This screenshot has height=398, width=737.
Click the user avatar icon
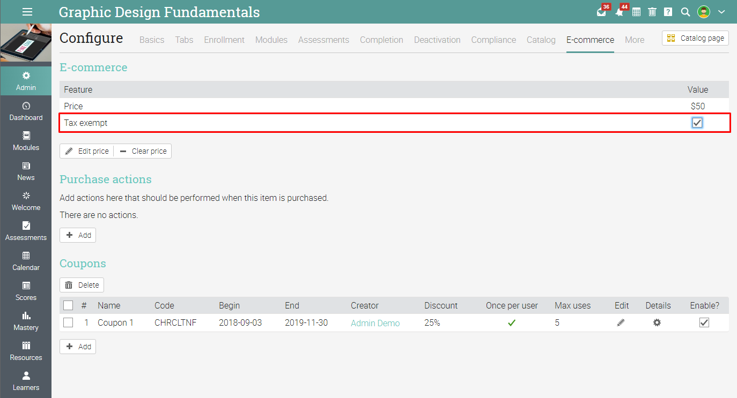pyautogui.click(x=704, y=12)
